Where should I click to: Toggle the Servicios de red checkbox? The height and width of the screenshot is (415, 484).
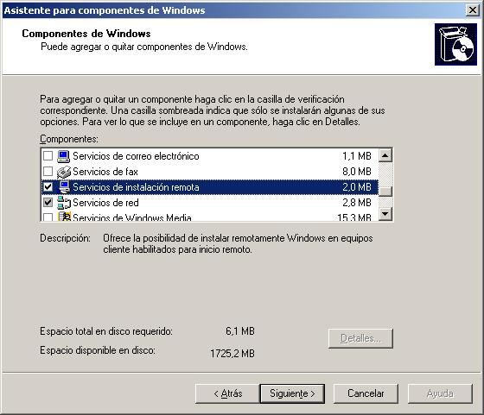[48, 203]
